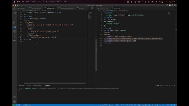Open the Source Control view
The image size is (189, 106).
(14, 18)
